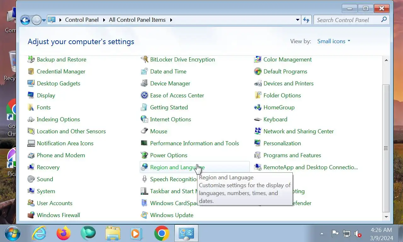
Task: Expand the recent pages arrow beside Forward
Action: (44, 20)
